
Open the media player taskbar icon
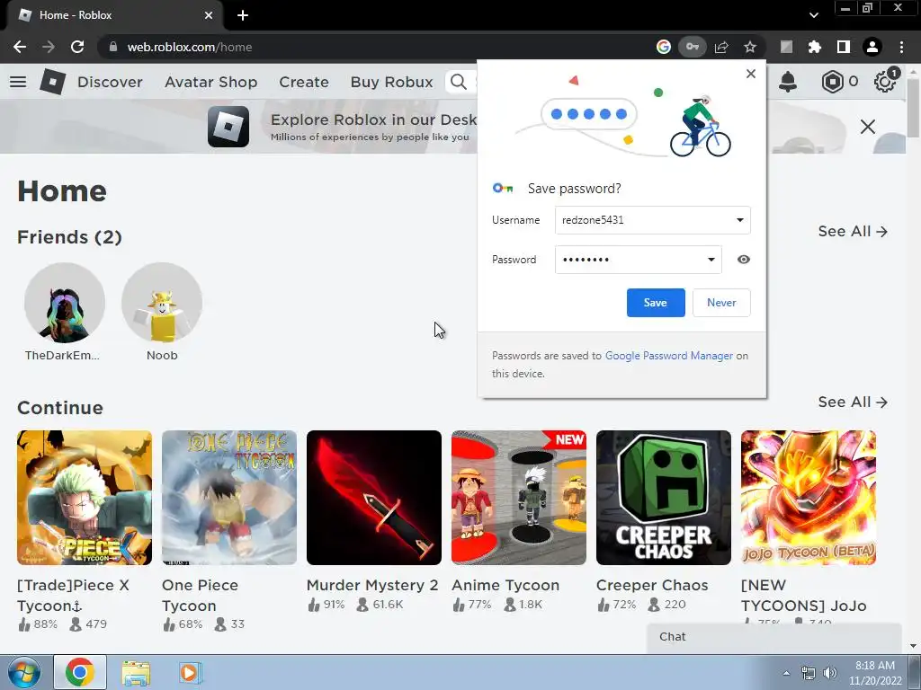pos(191,672)
